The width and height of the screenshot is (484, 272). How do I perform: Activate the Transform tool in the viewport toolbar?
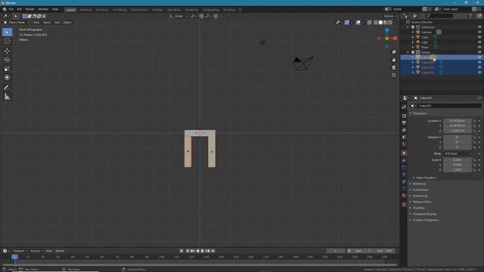pos(7,77)
